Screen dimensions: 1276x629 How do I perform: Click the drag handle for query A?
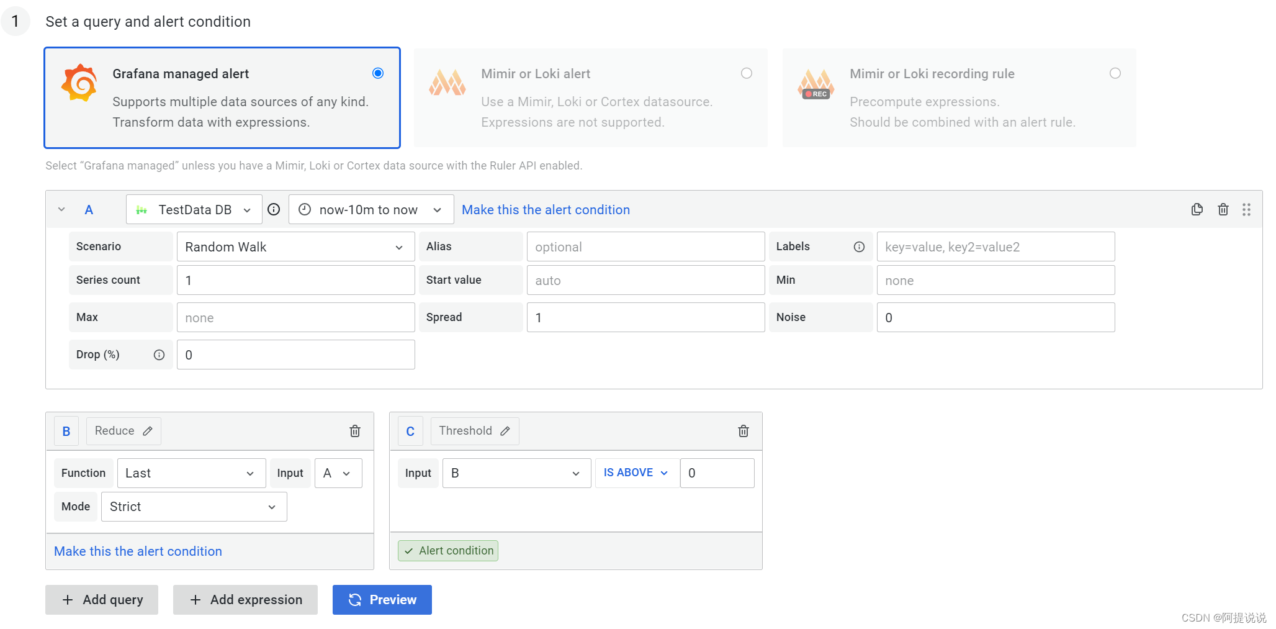point(1246,209)
